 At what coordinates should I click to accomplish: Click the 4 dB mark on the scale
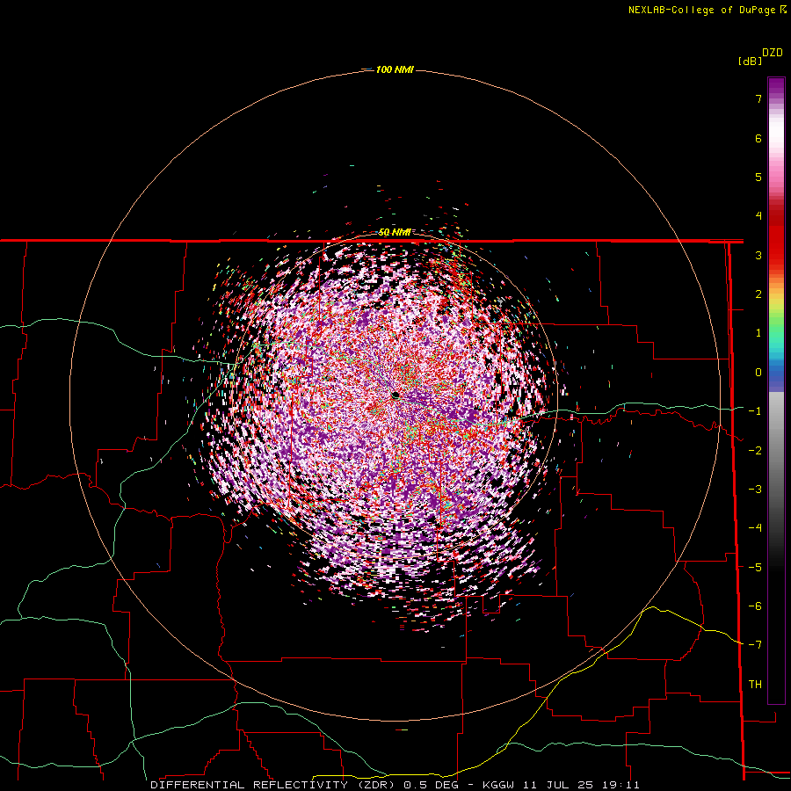pyautogui.click(x=758, y=216)
